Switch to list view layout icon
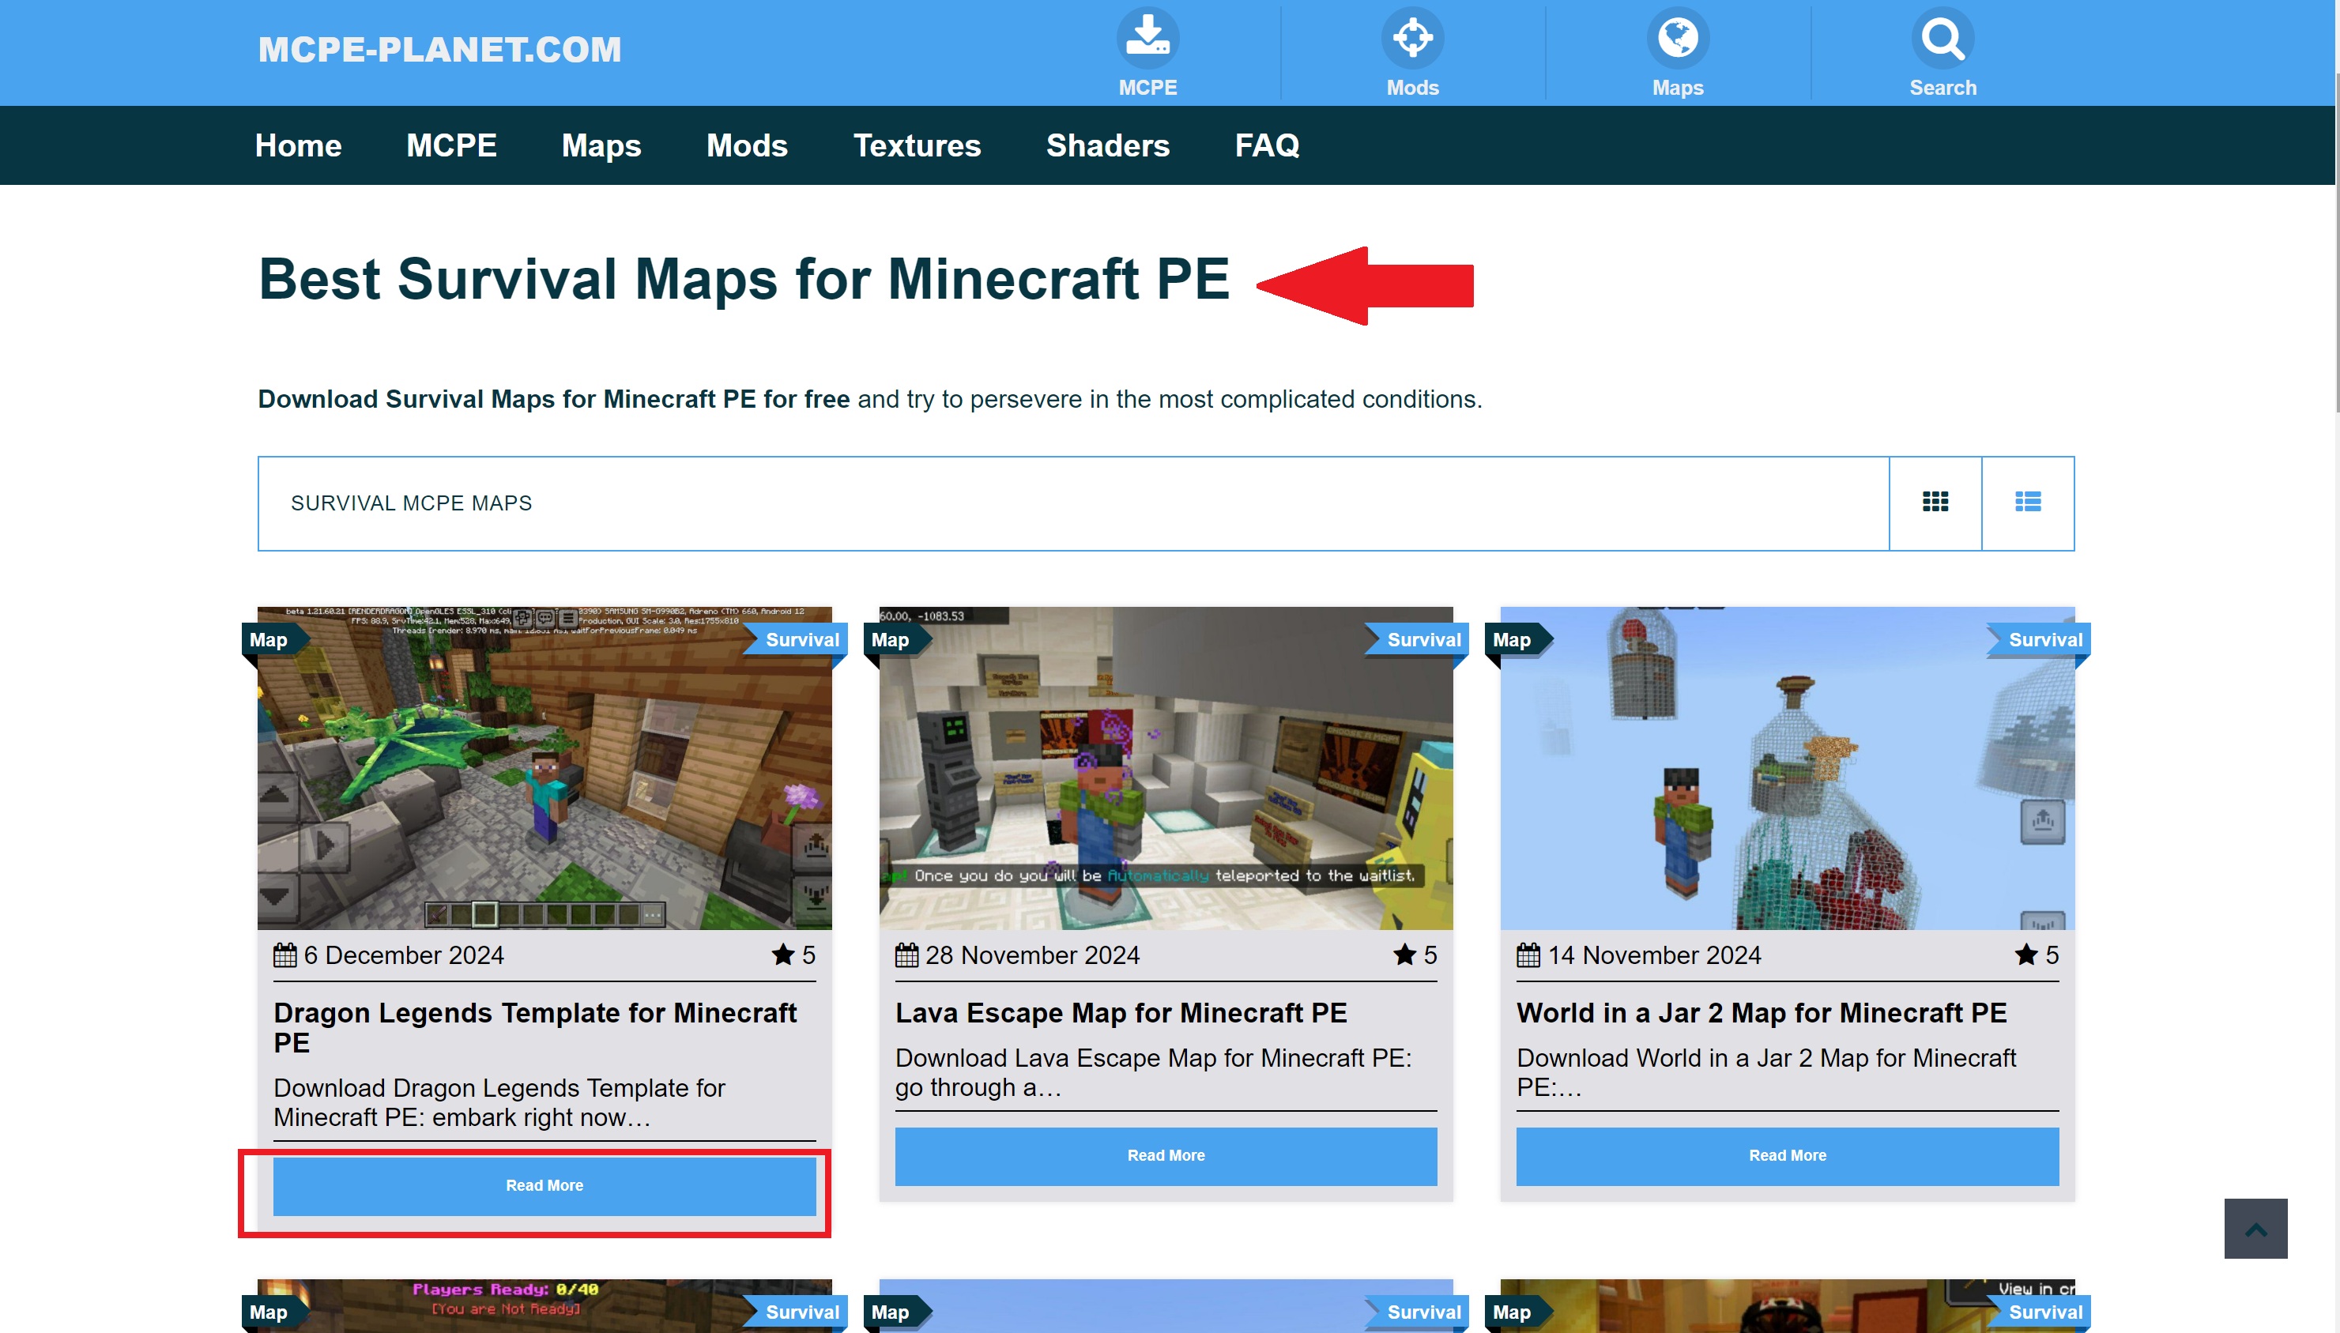Viewport: 2340px width, 1333px height. 2026,501
